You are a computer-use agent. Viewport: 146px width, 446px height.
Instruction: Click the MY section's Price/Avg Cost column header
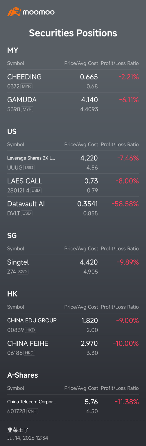(81, 63)
